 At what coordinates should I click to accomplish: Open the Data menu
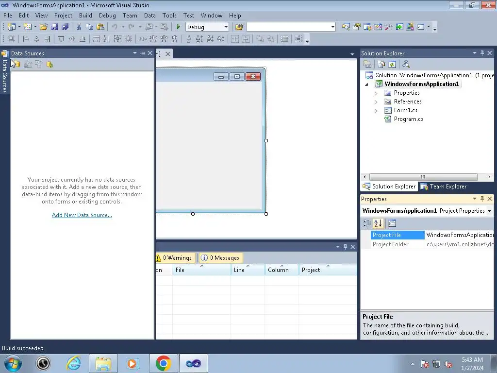coord(149,15)
